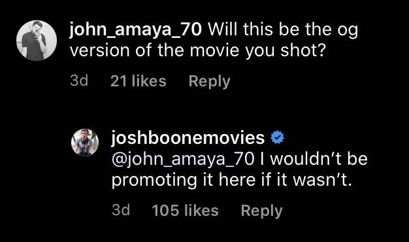
Task: Open the @john_amaya_70 mention in reply
Action: click(183, 159)
